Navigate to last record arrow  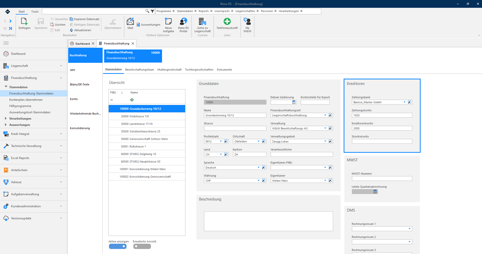tap(11, 28)
